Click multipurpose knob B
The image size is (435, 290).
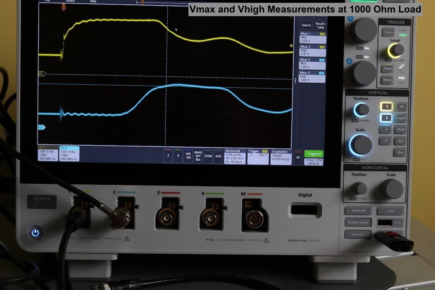[x=363, y=73]
